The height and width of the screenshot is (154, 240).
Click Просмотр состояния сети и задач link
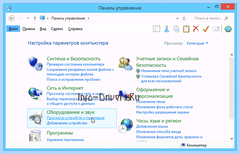(76, 94)
